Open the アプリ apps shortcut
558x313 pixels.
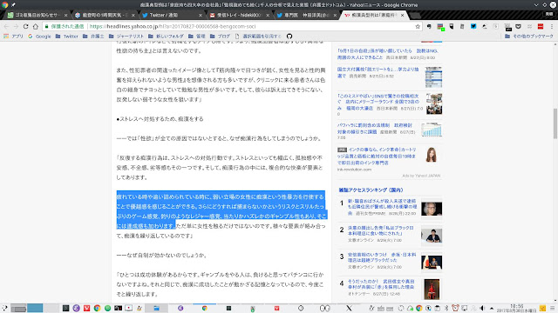(x=13, y=37)
